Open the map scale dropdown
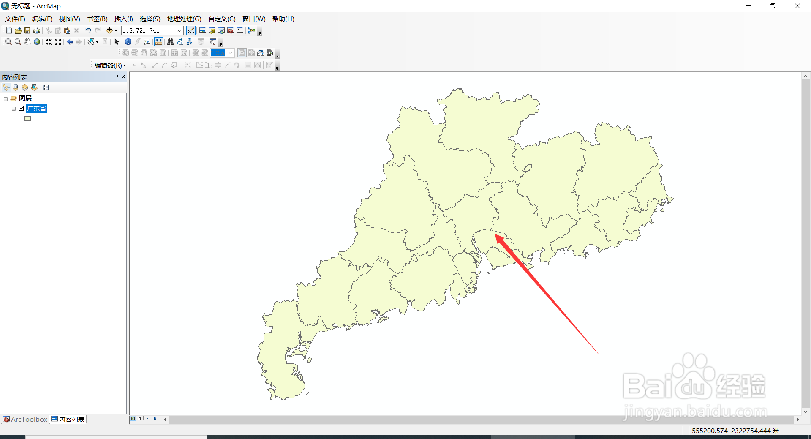The image size is (811, 439). pyautogui.click(x=180, y=30)
